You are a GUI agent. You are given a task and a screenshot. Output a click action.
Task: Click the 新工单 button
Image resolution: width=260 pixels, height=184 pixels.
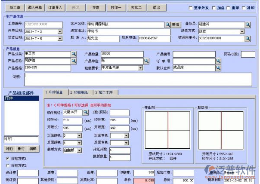point(15,8)
